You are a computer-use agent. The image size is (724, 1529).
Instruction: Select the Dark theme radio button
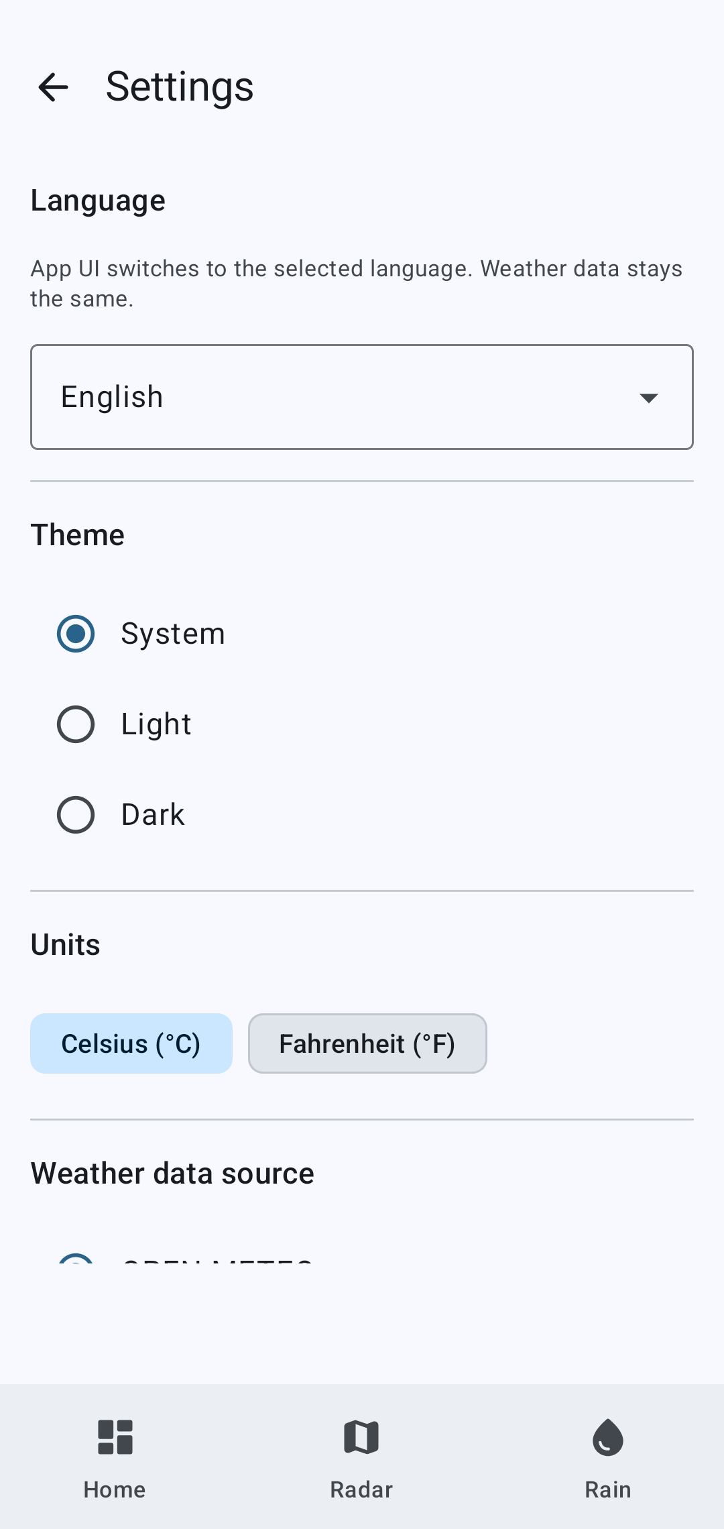click(76, 815)
